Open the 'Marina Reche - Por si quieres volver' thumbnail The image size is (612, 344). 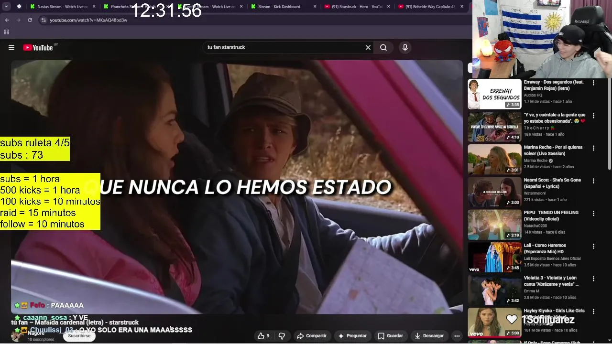point(494,159)
